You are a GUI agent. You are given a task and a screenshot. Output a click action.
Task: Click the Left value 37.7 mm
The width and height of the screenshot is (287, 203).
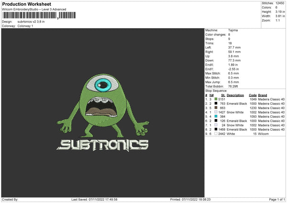point(234,47)
